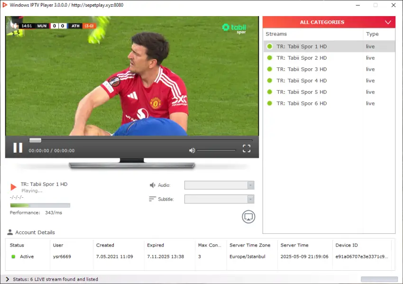
Task: Click the live type of Tabii Spor 5 HD
Action: click(x=370, y=92)
